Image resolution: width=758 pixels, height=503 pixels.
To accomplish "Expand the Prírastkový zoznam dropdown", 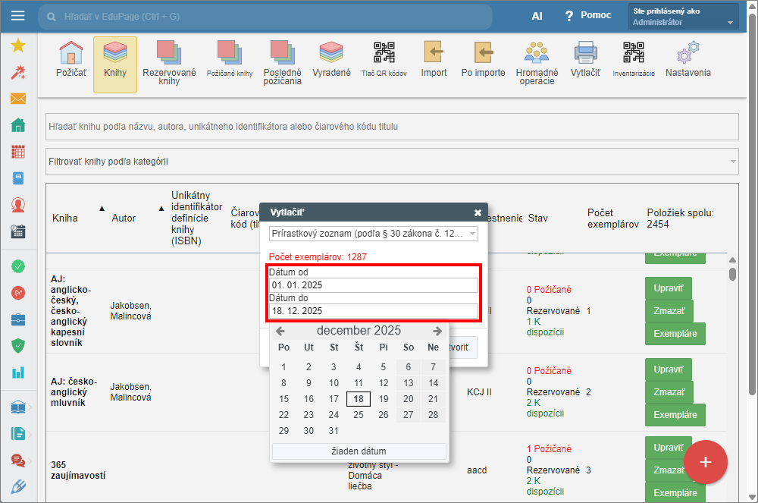I will [x=374, y=234].
